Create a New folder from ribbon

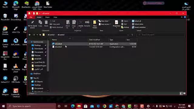click(x=95, y=24)
